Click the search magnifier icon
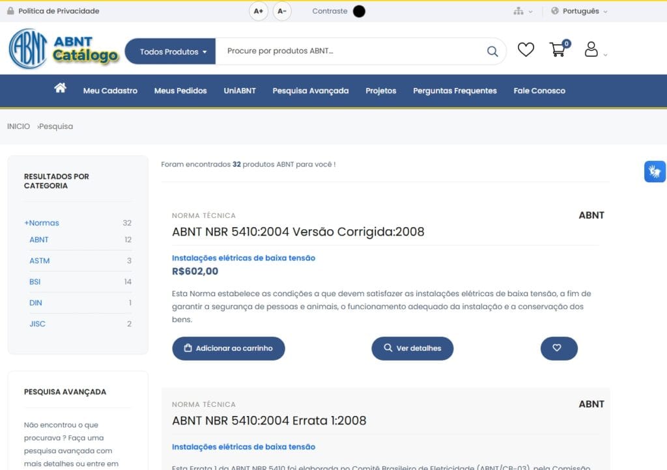 [492, 51]
